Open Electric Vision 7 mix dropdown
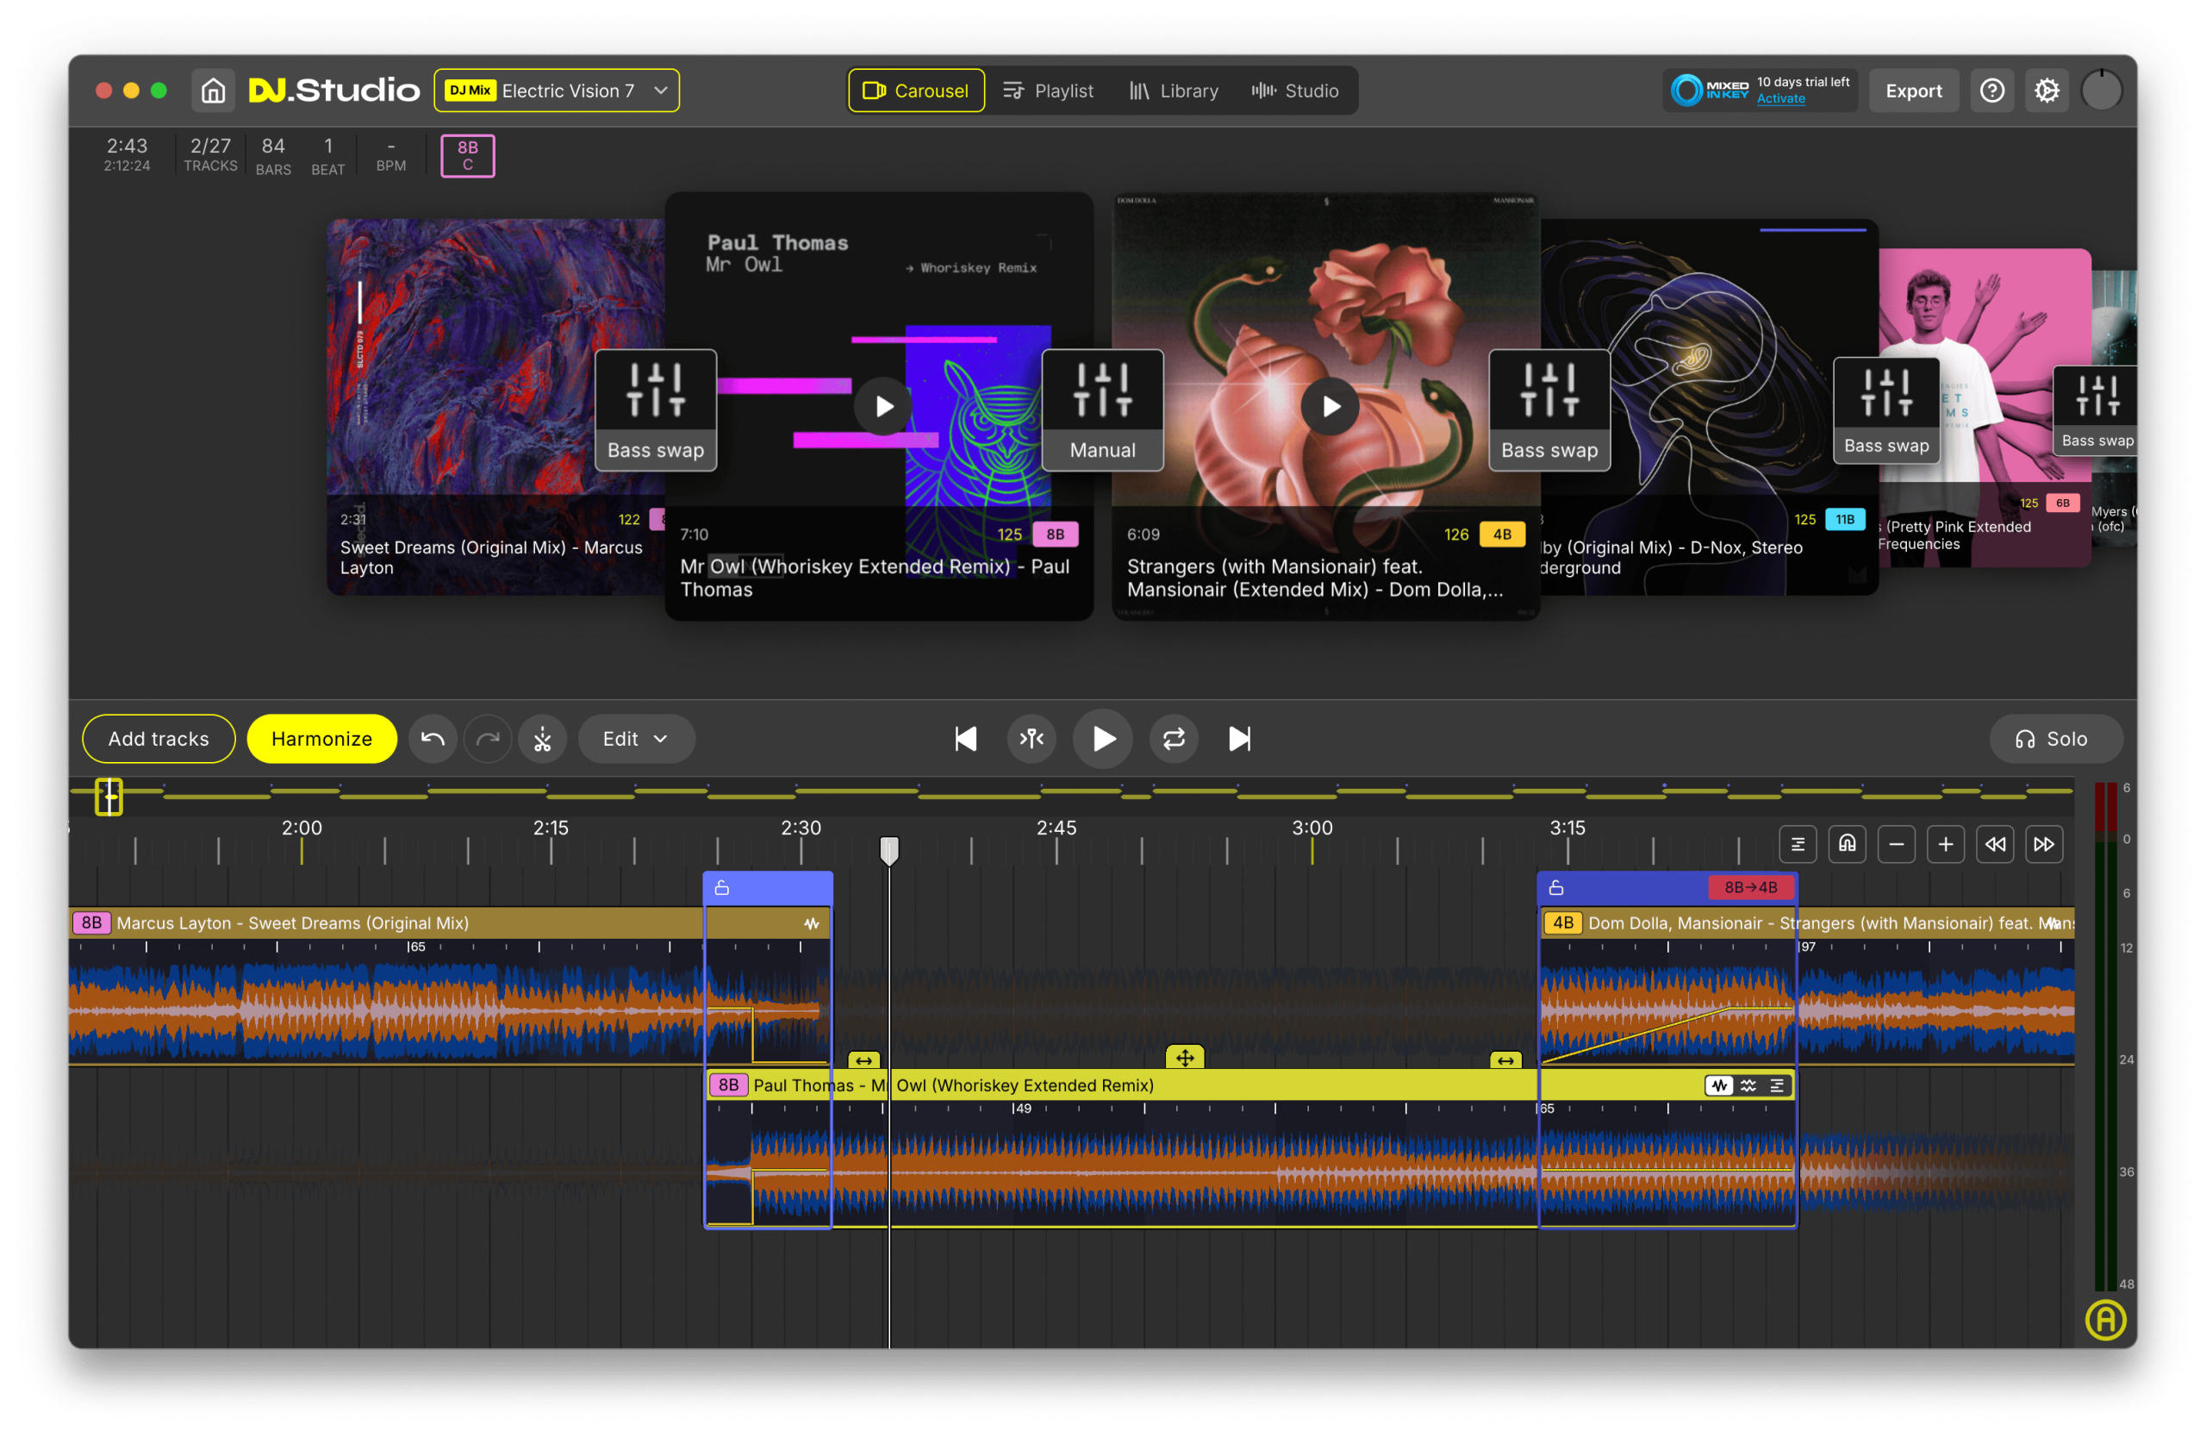This screenshot has width=2206, height=1431. pyautogui.click(x=556, y=91)
